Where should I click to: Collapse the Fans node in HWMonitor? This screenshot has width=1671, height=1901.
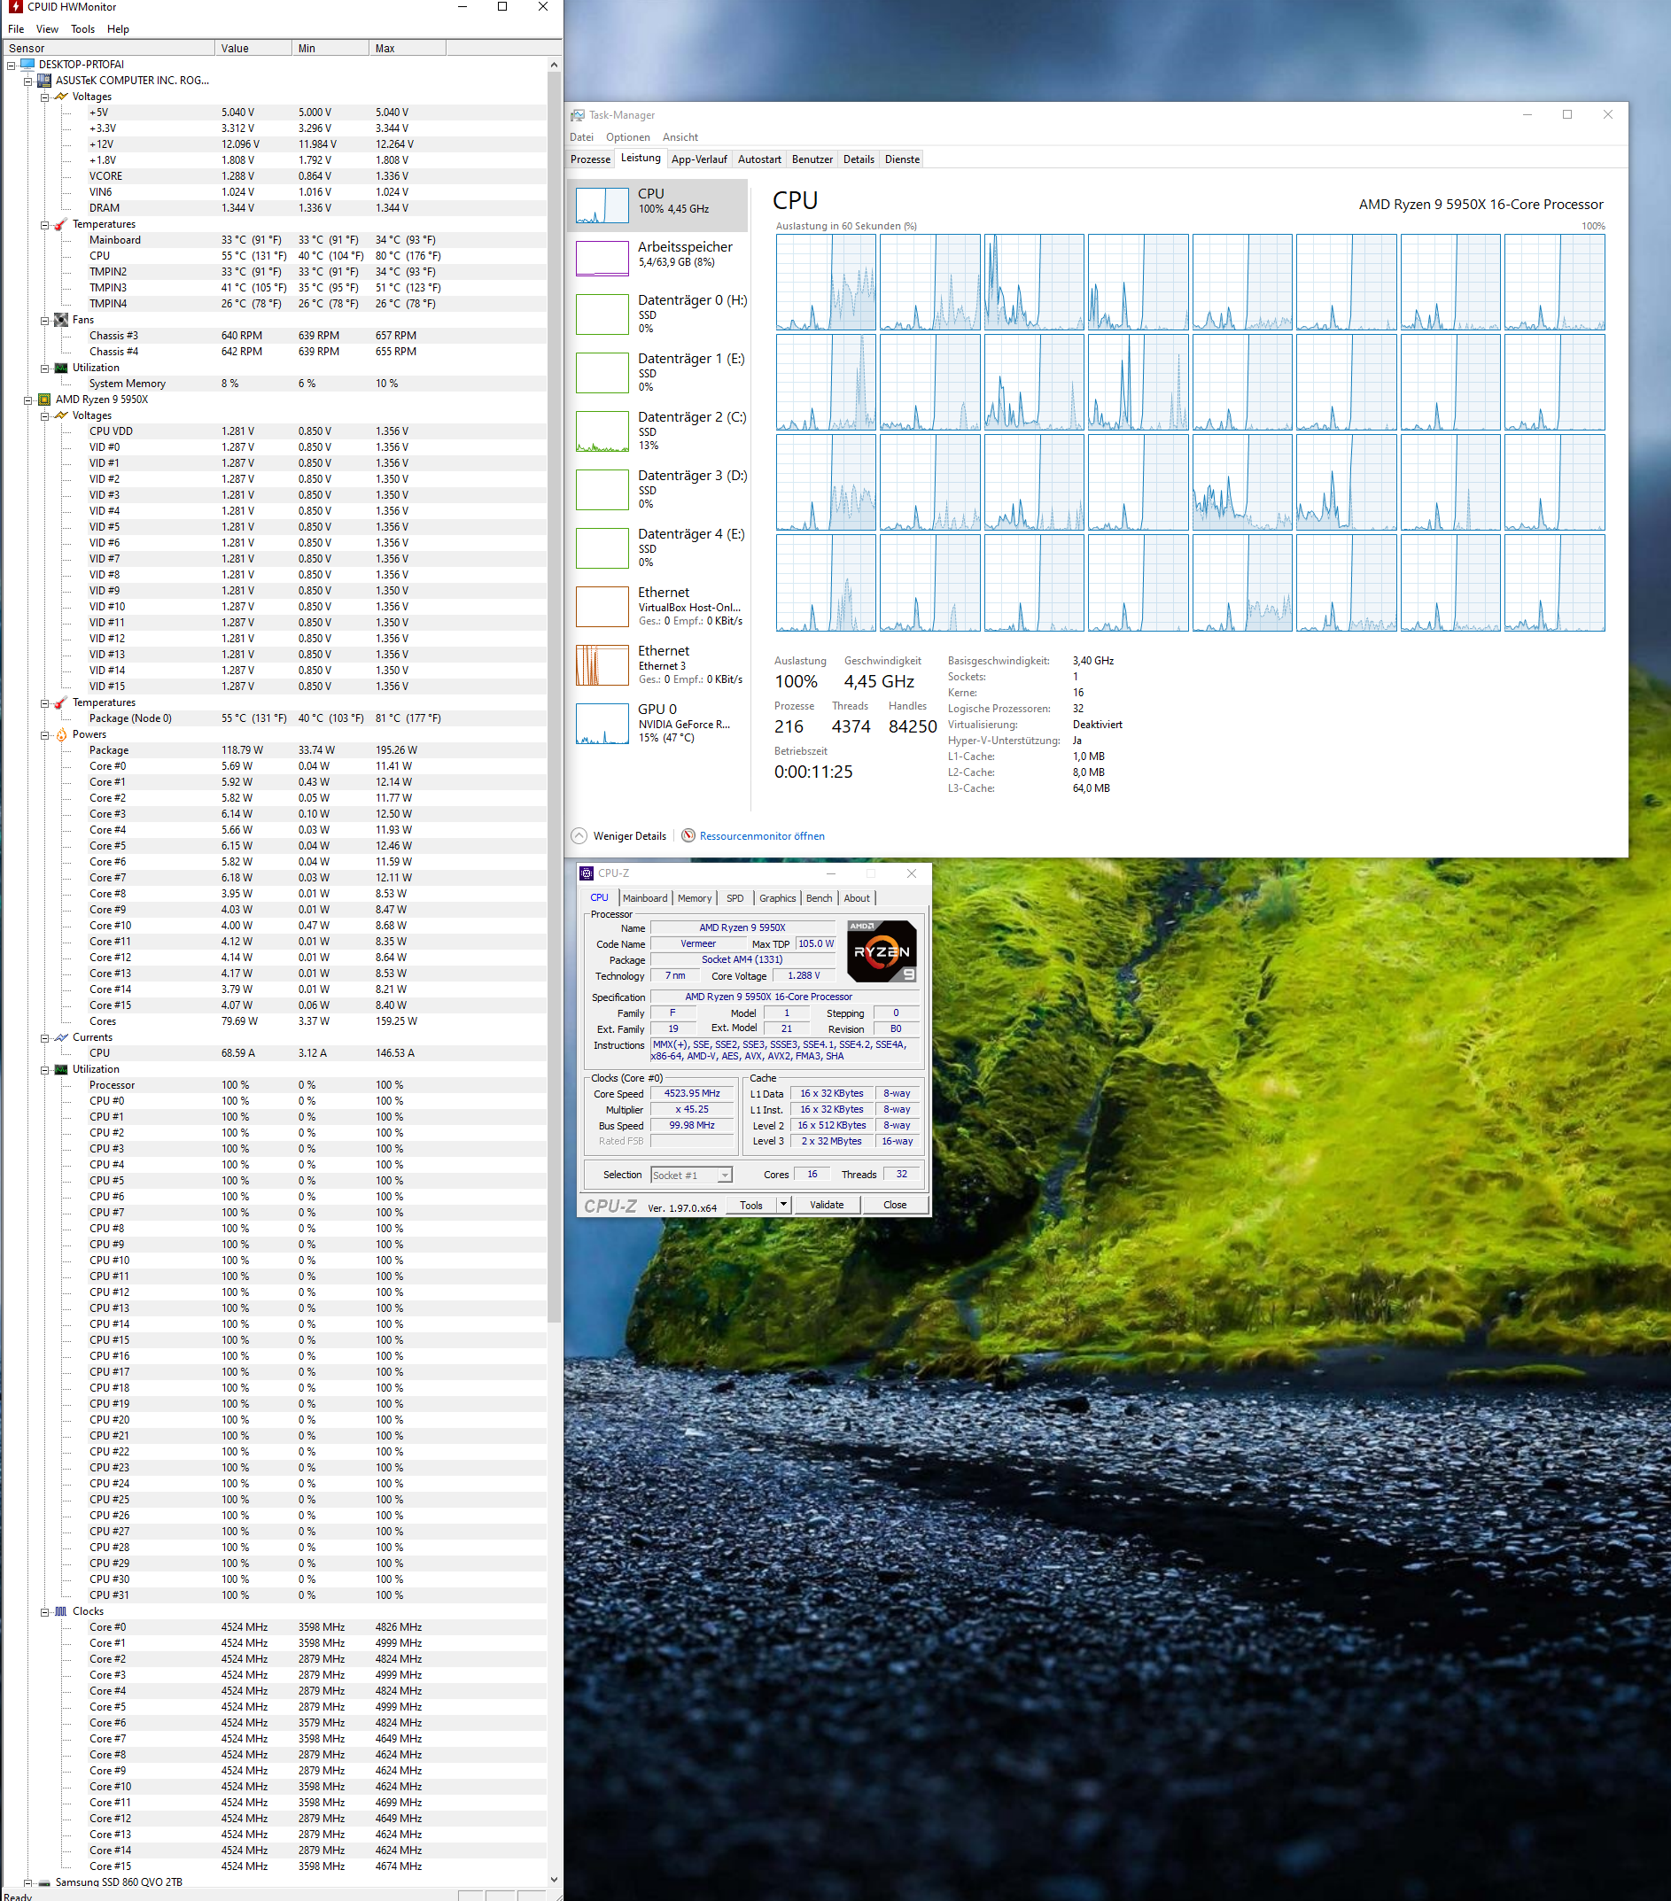tap(44, 320)
